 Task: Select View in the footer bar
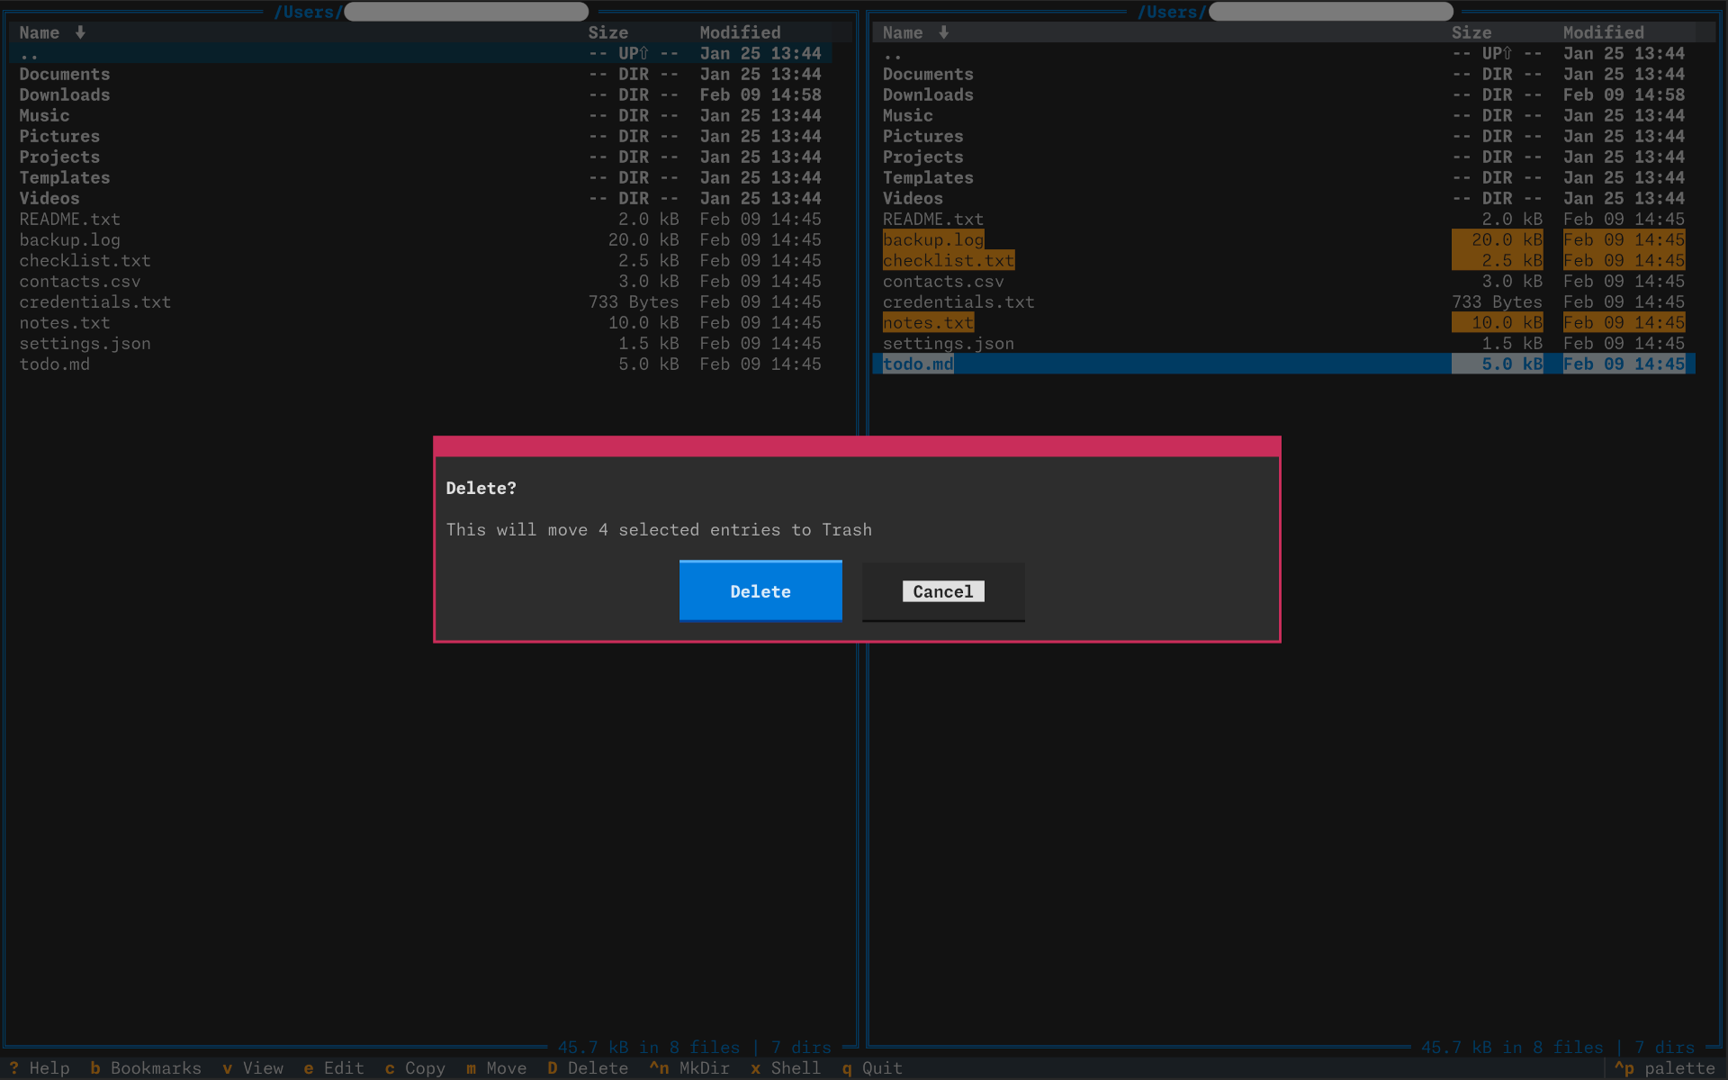coord(253,1068)
